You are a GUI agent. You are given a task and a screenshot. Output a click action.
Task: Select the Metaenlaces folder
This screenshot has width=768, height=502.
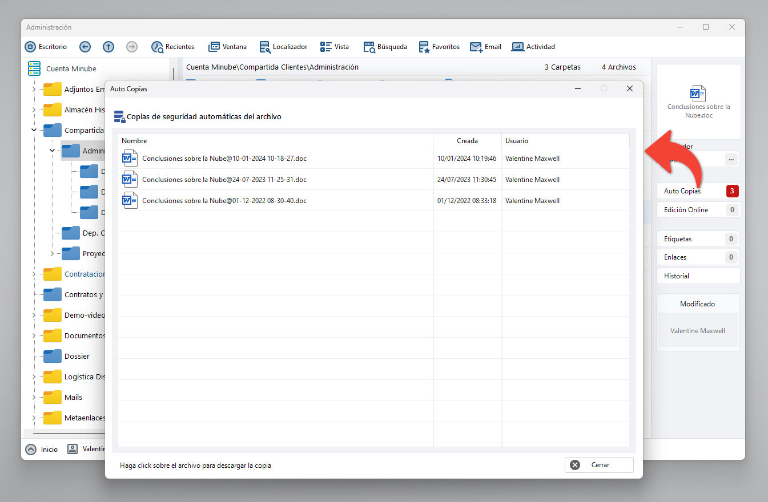pos(74,418)
